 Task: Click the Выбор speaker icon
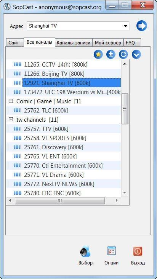tap(85, 251)
